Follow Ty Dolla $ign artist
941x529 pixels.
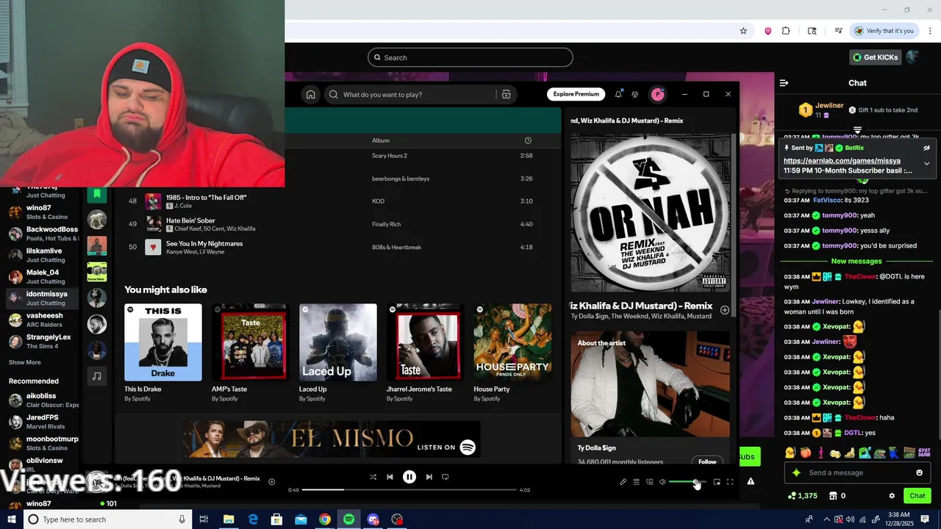click(707, 461)
